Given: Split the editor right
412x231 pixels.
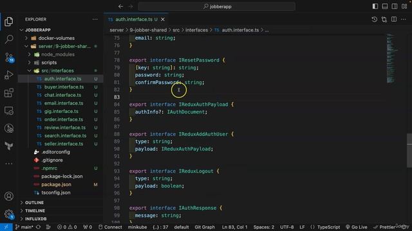Looking at the screenshot, I should point(394,19).
